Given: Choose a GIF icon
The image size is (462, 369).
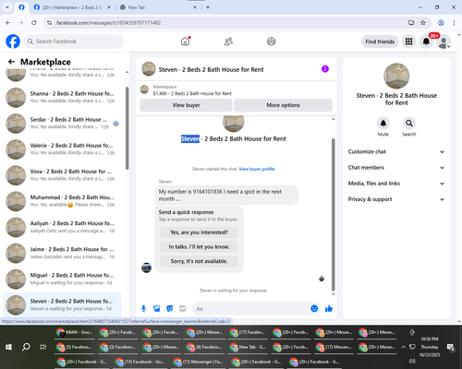Looking at the screenshot, I should [x=183, y=308].
